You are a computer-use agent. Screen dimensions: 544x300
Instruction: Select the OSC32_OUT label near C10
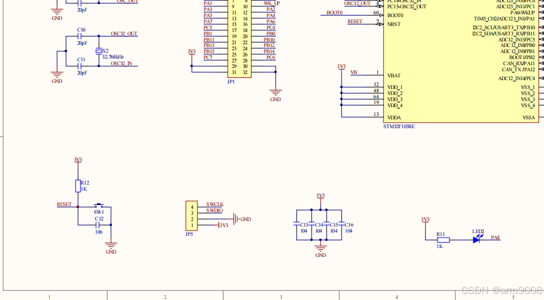pyautogui.click(x=124, y=34)
